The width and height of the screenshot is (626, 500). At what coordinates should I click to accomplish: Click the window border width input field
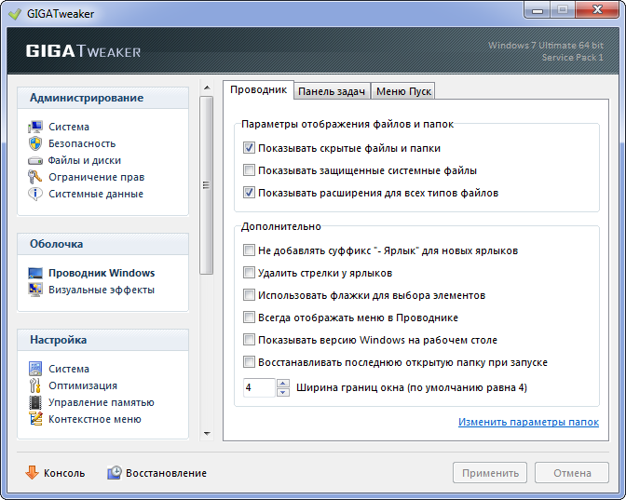259,387
